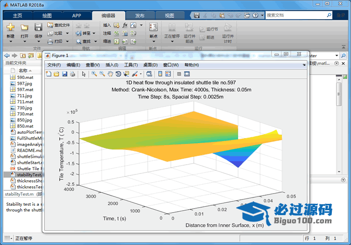Click the scroll down arrow of editor scrollbar

click(x=339, y=172)
